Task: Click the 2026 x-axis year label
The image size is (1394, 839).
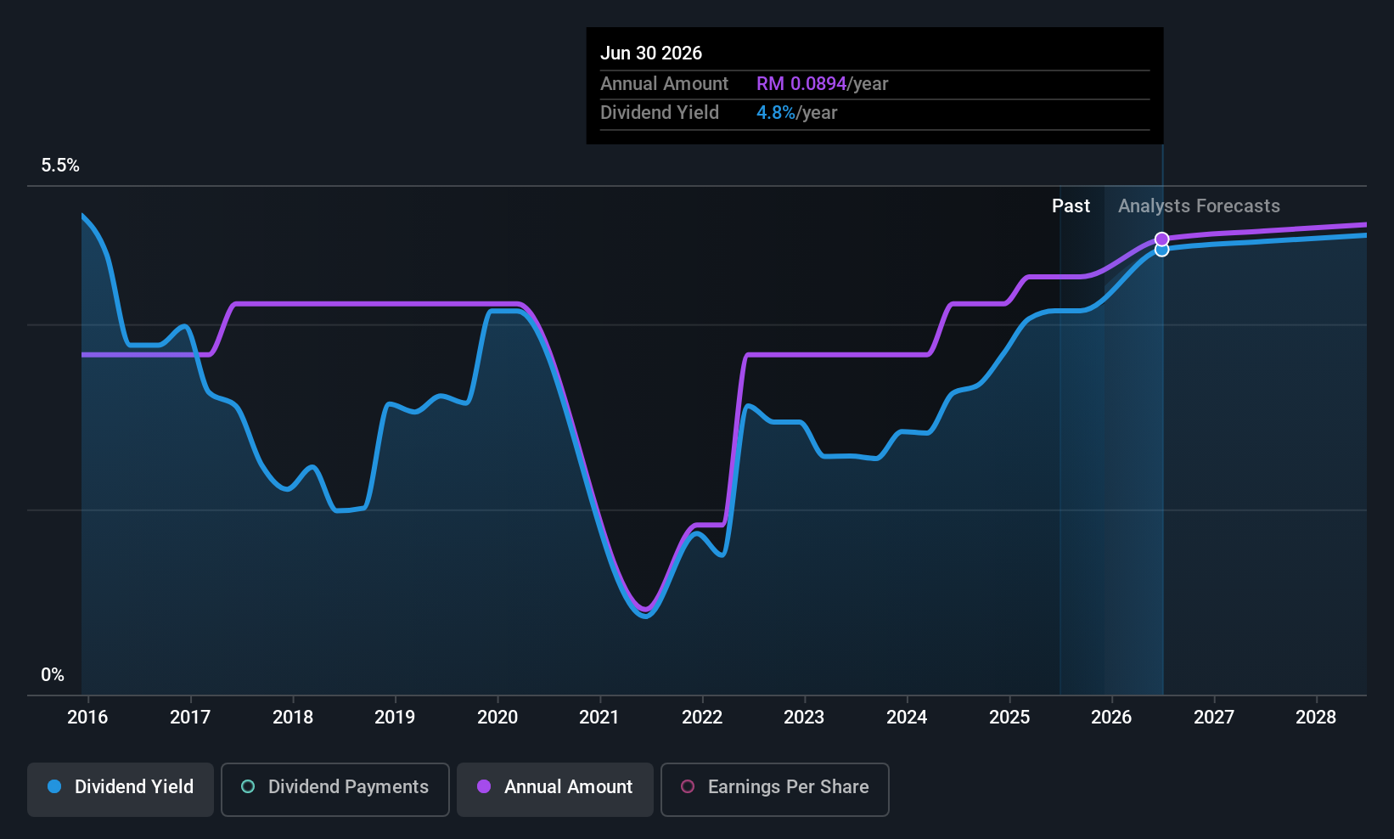Action: pyautogui.click(x=1111, y=718)
